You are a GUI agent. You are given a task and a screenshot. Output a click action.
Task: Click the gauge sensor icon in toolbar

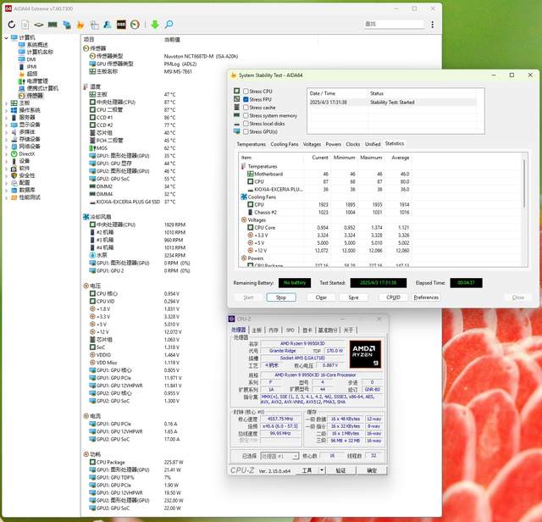click(134, 25)
